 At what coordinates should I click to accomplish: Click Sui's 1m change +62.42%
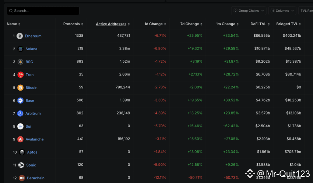pos(231,126)
